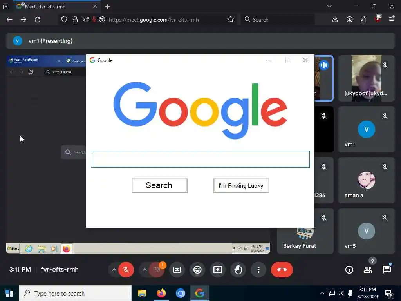The image size is (401, 301).
Task: Leave call with red hang-up button
Action: pyautogui.click(x=282, y=270)
